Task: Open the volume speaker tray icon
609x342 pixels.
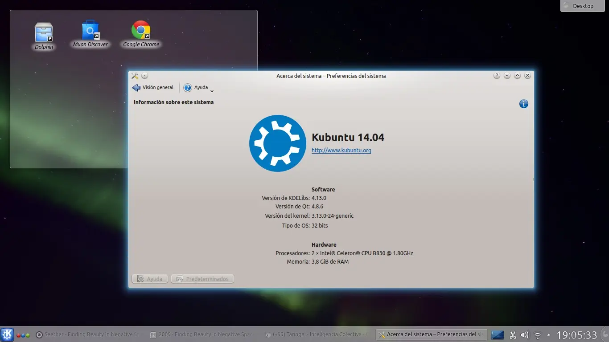Action: [525, 335]
